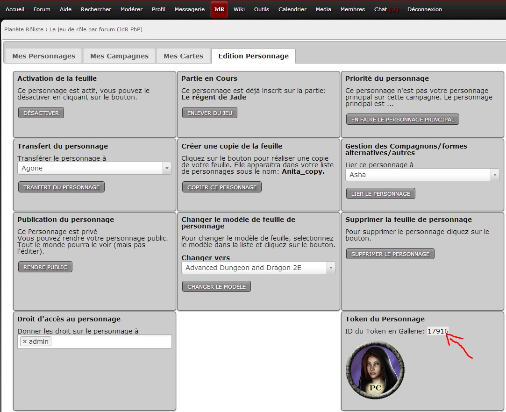Click Enlever du jeu button
The image size is (506, 412).
(209, 113)
